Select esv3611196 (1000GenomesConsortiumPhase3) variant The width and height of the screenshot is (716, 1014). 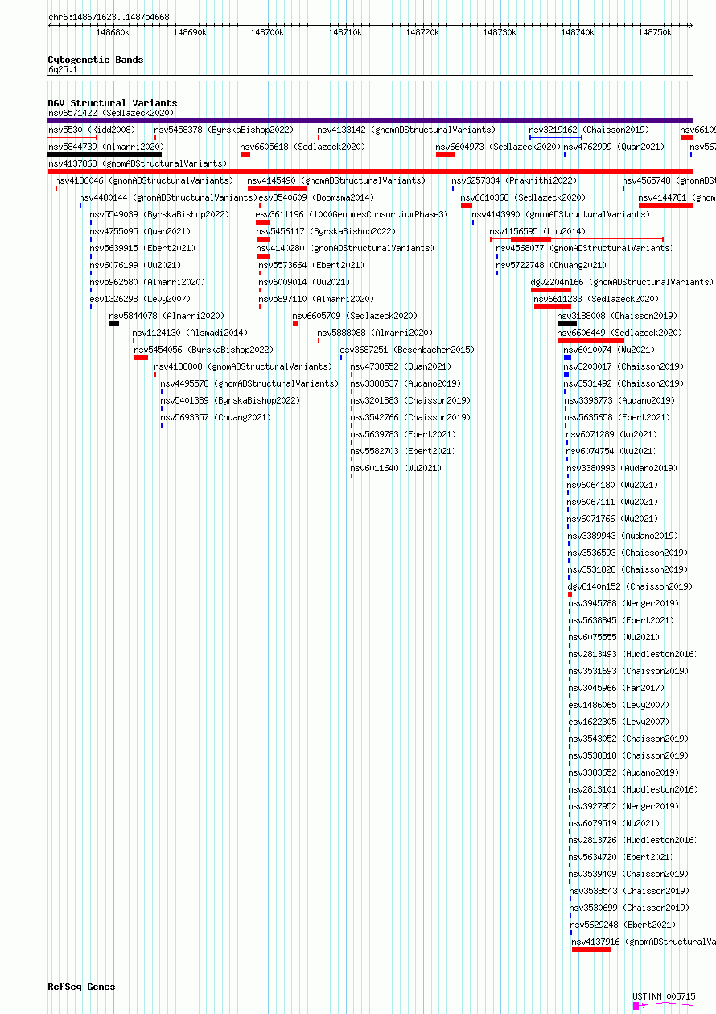click(352, 214)
